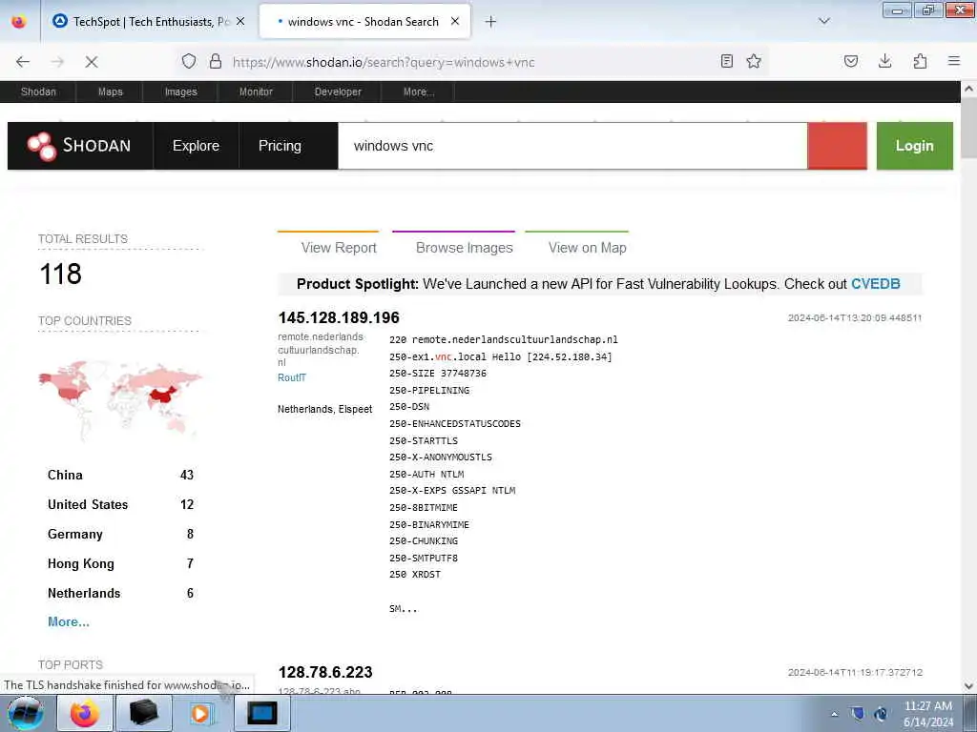977x732 pixels.
Task: Open result IP 145.128.189.196
Action: point(339,317)
